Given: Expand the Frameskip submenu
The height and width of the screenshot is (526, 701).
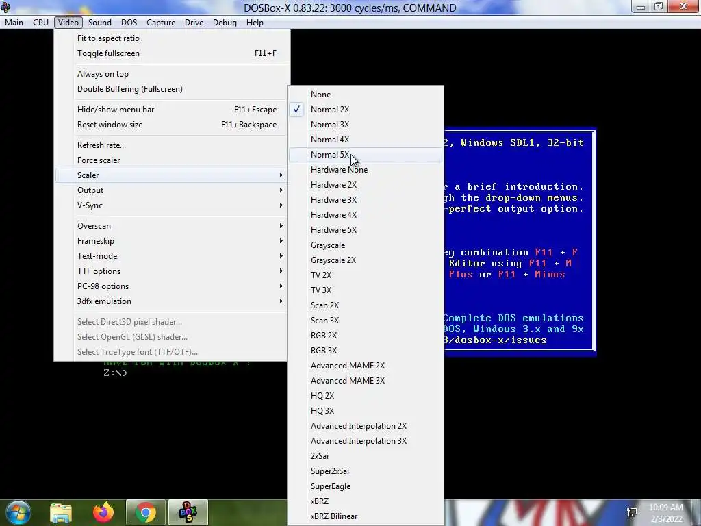Looking at the screenshot, I should [x=170, y=241].
